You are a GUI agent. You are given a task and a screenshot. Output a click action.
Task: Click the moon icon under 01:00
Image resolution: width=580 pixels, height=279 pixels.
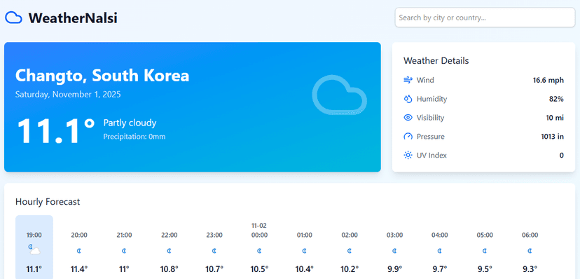(x=305, y=251)
